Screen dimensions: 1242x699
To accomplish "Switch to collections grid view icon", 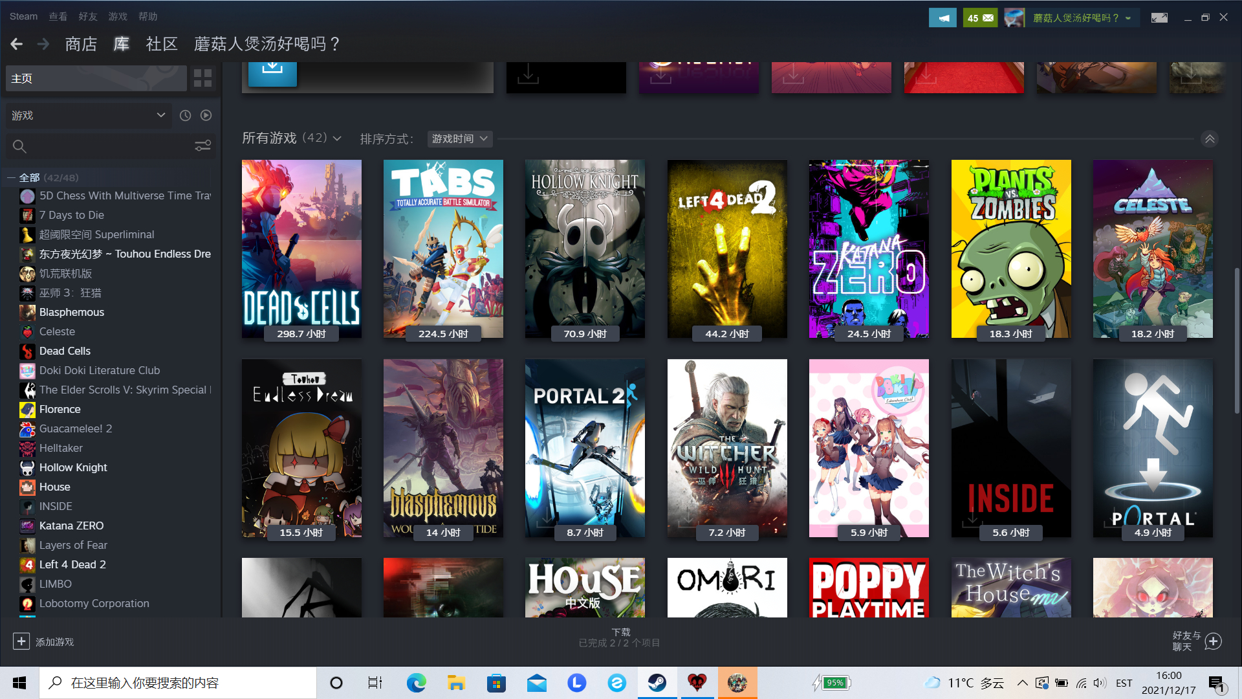I will tap(202, 78).
